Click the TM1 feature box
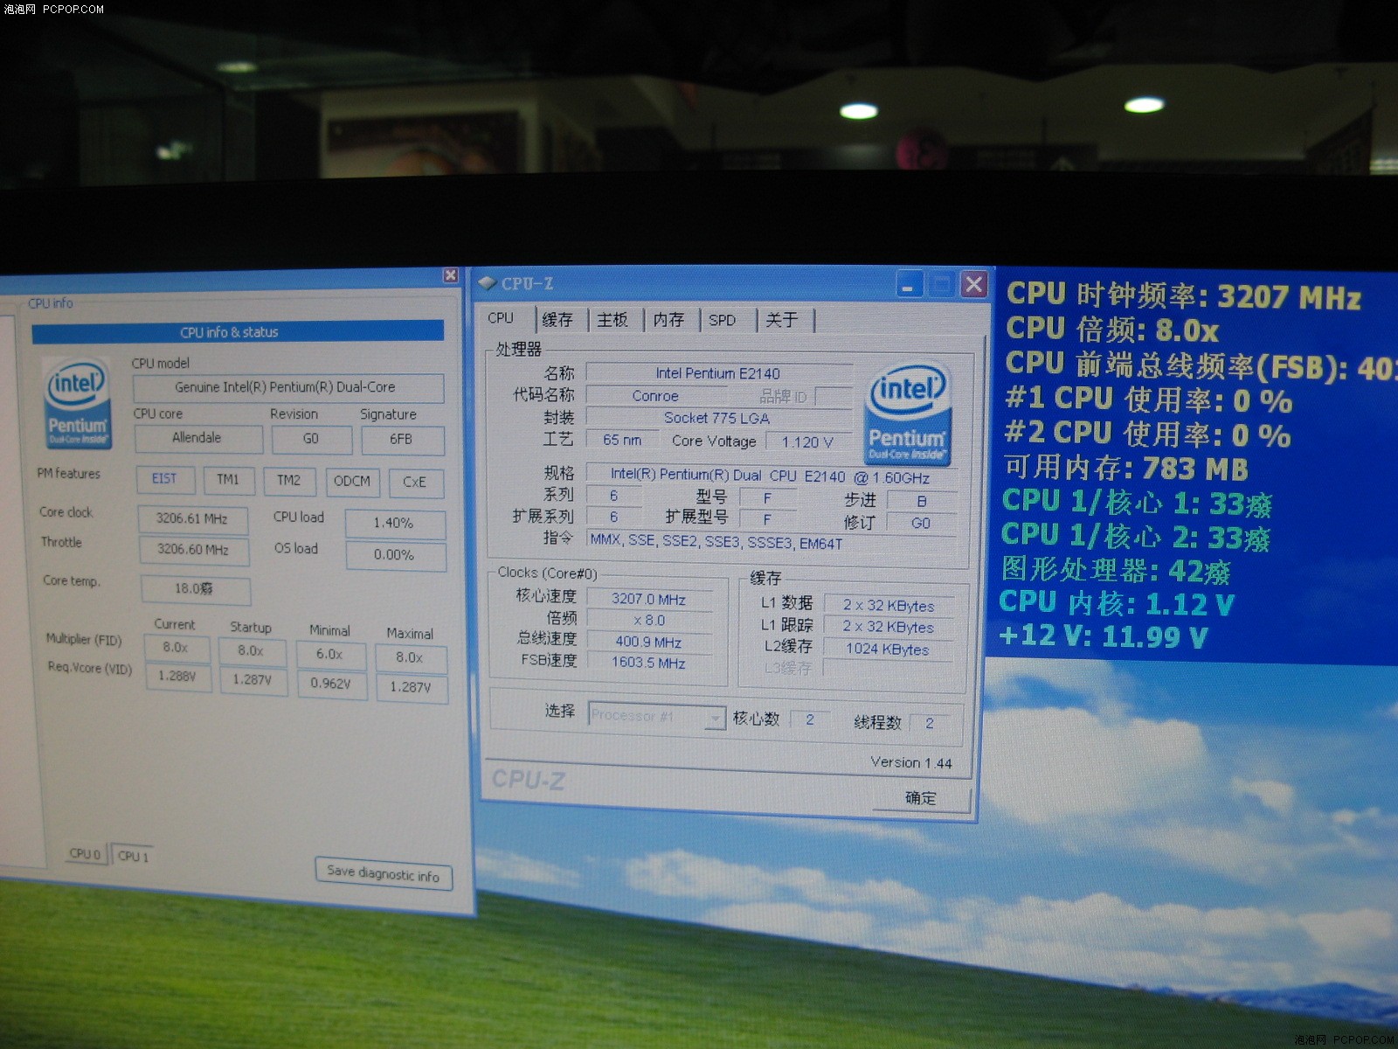 coord(228,480)
